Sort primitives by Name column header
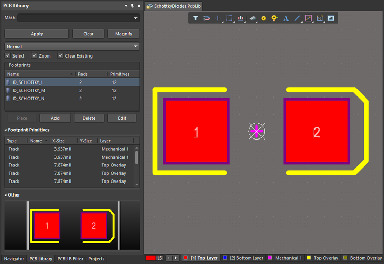The height and width of the screenshot is (264, 384). pos(39,141)
